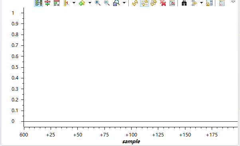Click the red-green align center toolbar icon

click(47, 3)
